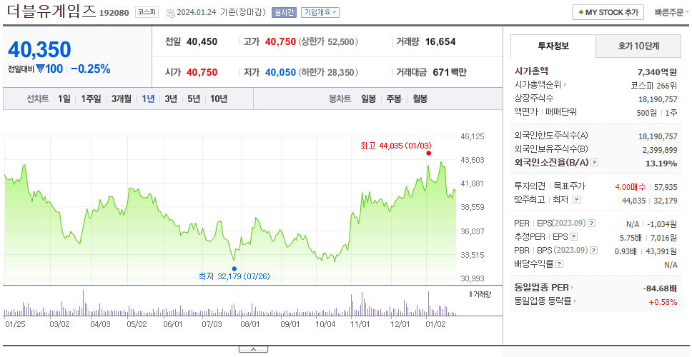Screen dimensions: 692x357
Task: Click the 거래대금 value 671 백만
Action: coord(450,72)
